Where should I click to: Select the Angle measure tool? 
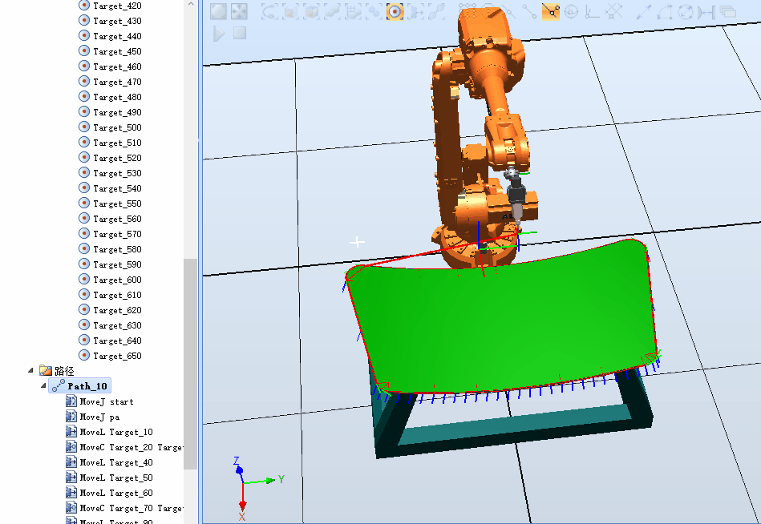coord(665,12)
